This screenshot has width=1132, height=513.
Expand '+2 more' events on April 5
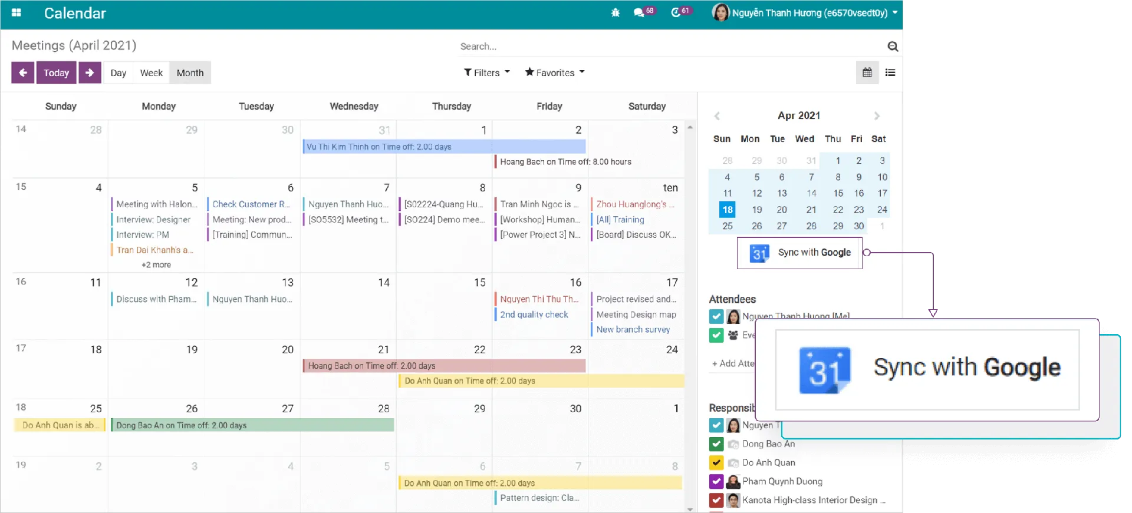pos(156,265)
